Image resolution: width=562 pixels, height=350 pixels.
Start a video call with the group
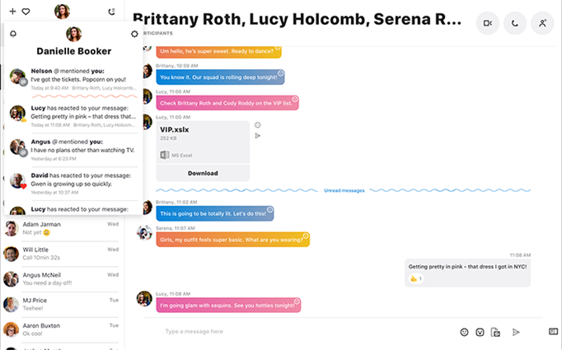(488, 23)
